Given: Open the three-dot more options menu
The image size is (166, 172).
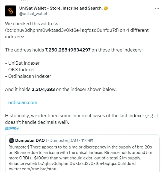Looking at the screenshot, I should pyautogui.click(x=157, y=8).
